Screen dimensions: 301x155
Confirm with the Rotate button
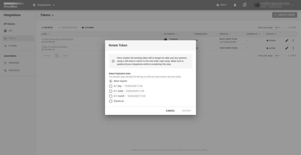coord(187,111)
